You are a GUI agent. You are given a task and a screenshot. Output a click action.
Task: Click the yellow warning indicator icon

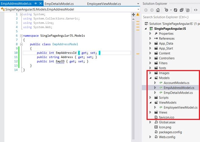click(138, 14)
